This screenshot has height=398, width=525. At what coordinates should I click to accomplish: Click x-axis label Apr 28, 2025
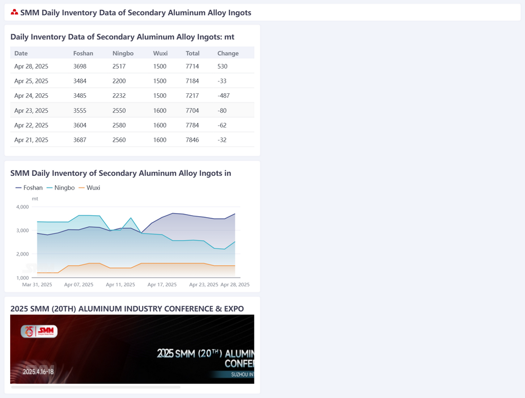pyautogui.click(x=235, y=285)
